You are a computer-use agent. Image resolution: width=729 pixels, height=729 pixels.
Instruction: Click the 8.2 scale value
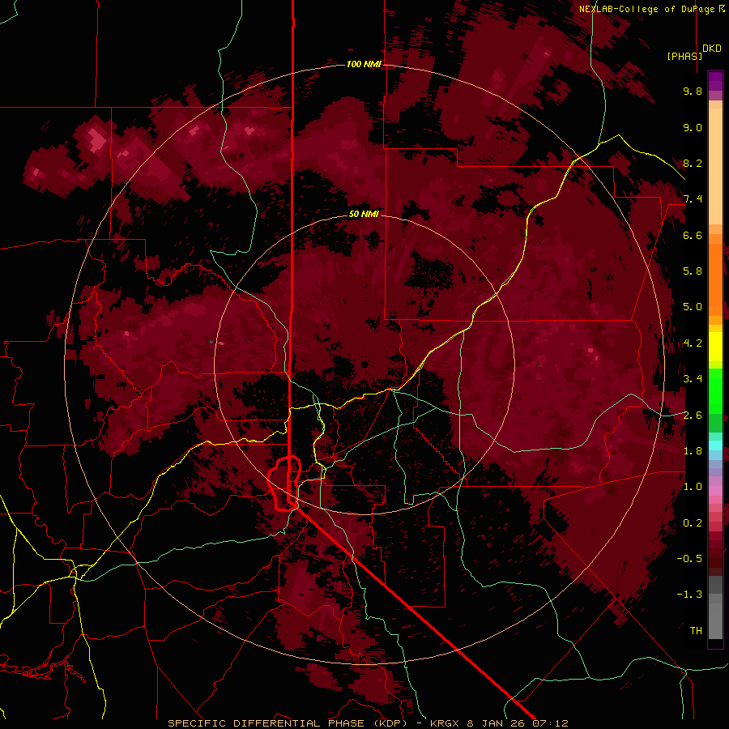point(693,163)
